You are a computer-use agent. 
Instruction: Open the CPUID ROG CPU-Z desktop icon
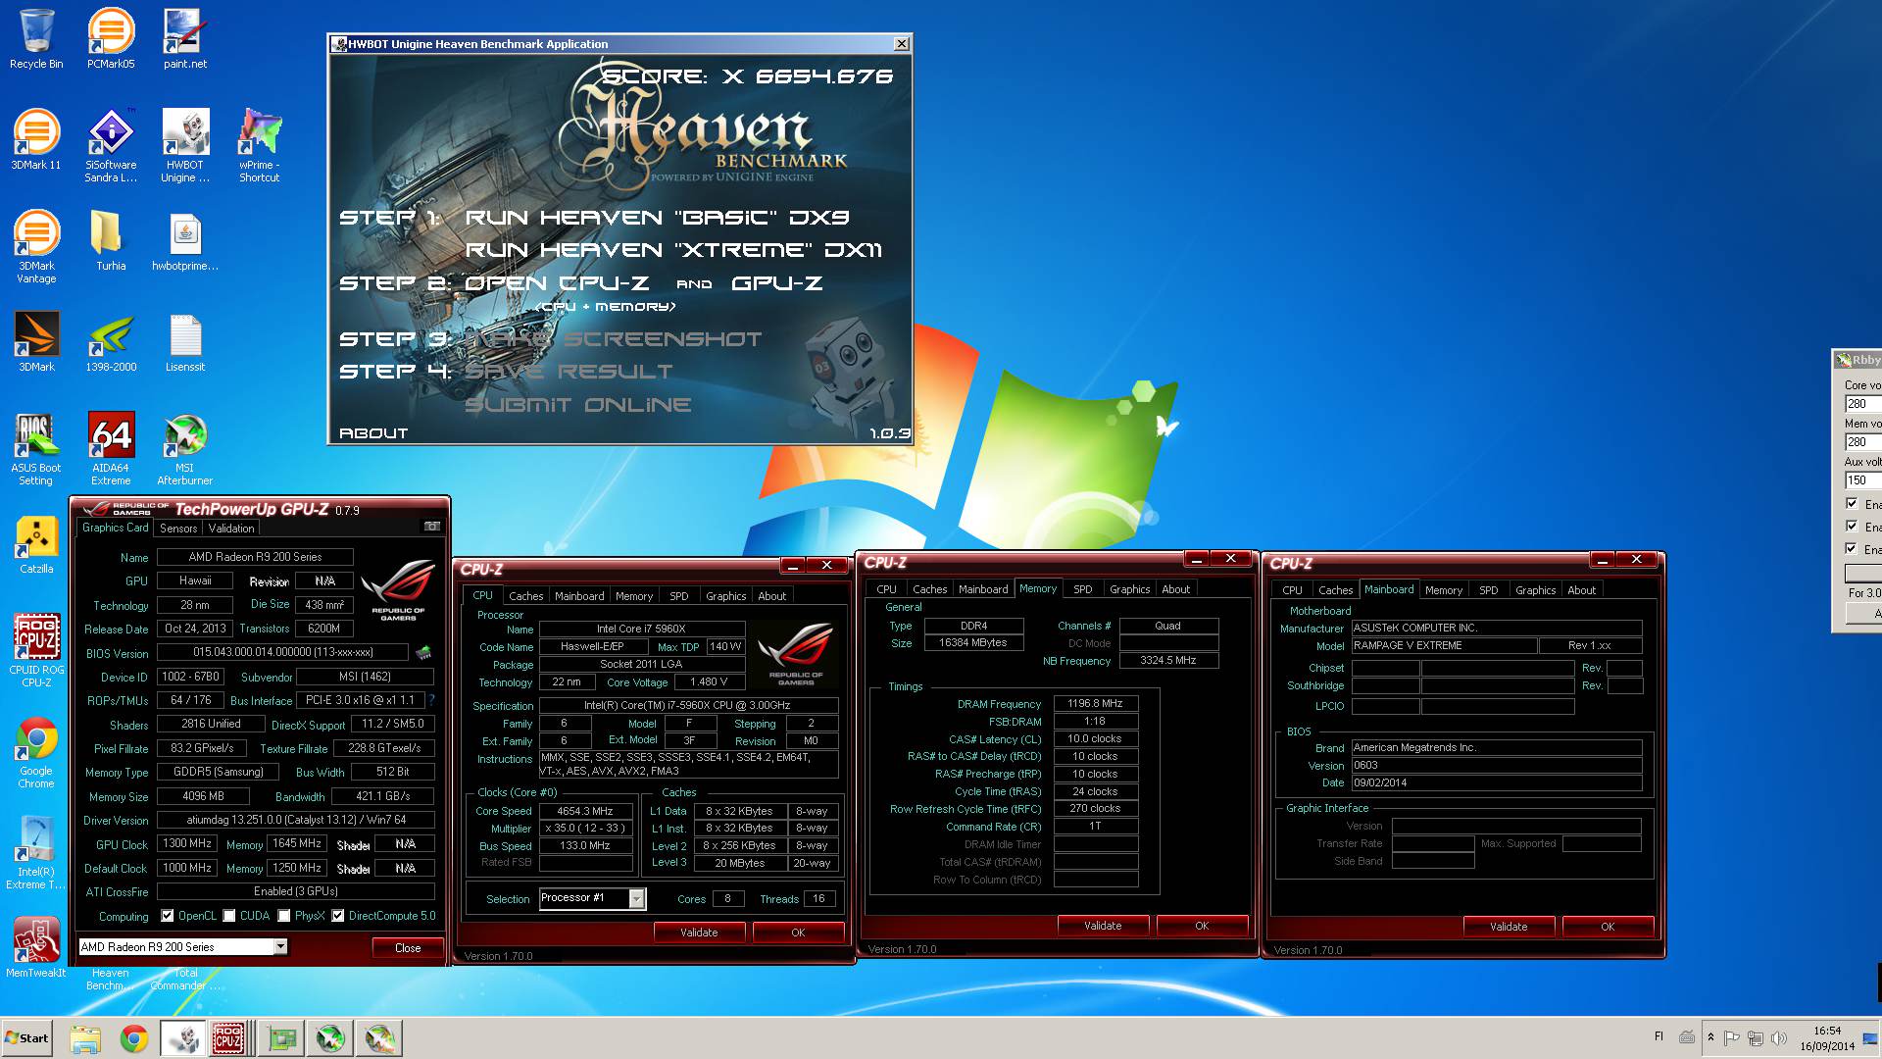36,651
